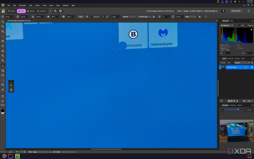The image size is (254, 159).
Task: Click the Navigator zoom in plus button
Action: click(x=244, y=110)
